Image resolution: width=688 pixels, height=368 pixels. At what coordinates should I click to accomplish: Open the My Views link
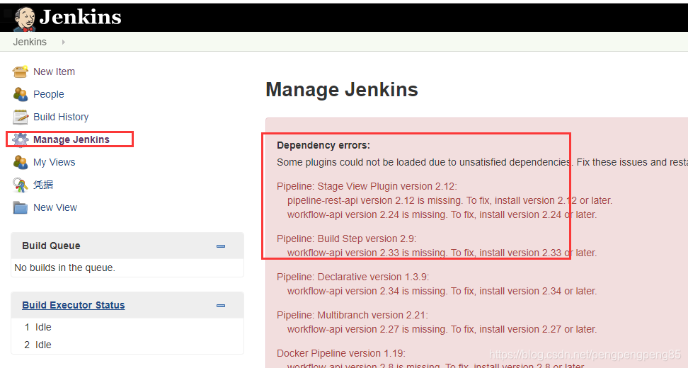tap(55, 162)
